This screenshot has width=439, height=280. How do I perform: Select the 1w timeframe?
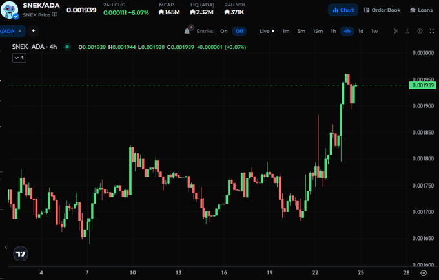[x=374, y=31]
